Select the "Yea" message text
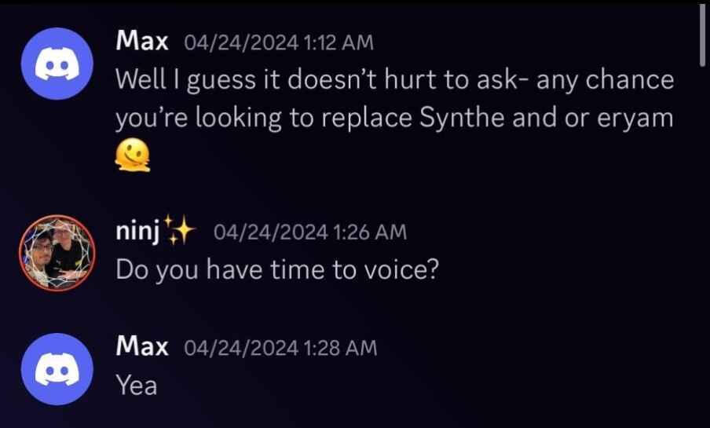710x428 pixels. (x=137, y=386)
